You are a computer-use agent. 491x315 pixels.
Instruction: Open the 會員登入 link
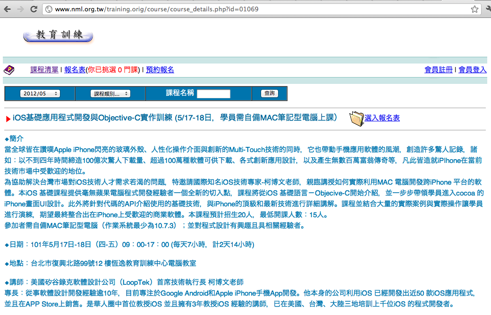tap(472, 69)
